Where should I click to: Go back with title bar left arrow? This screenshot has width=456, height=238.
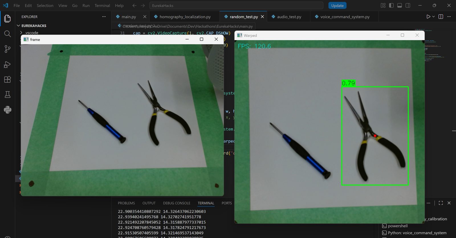pyautogui.click(x=134, y=5)
